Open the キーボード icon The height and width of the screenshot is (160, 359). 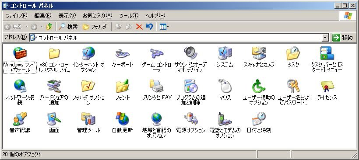pyautogui.click(x=123, y=53)
